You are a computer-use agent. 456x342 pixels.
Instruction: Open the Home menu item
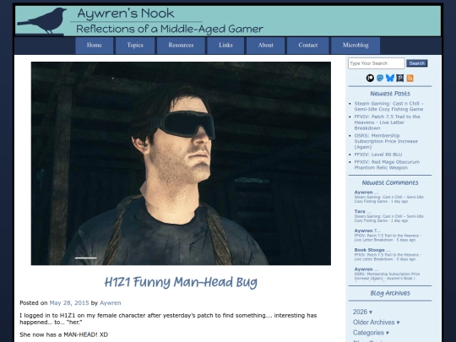(x=95, y=46)
